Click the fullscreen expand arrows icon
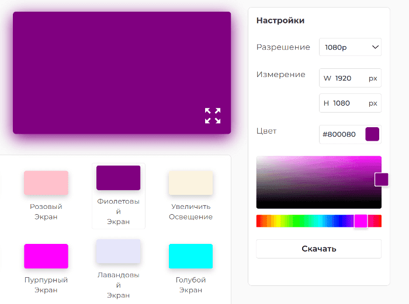The height and width of the screenshot is (304, 409). [x=213, y=116]
